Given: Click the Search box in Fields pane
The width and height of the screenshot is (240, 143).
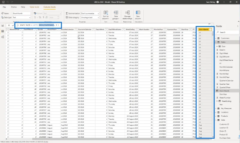Looking at the screenshot, I should [x=228, y=32].
